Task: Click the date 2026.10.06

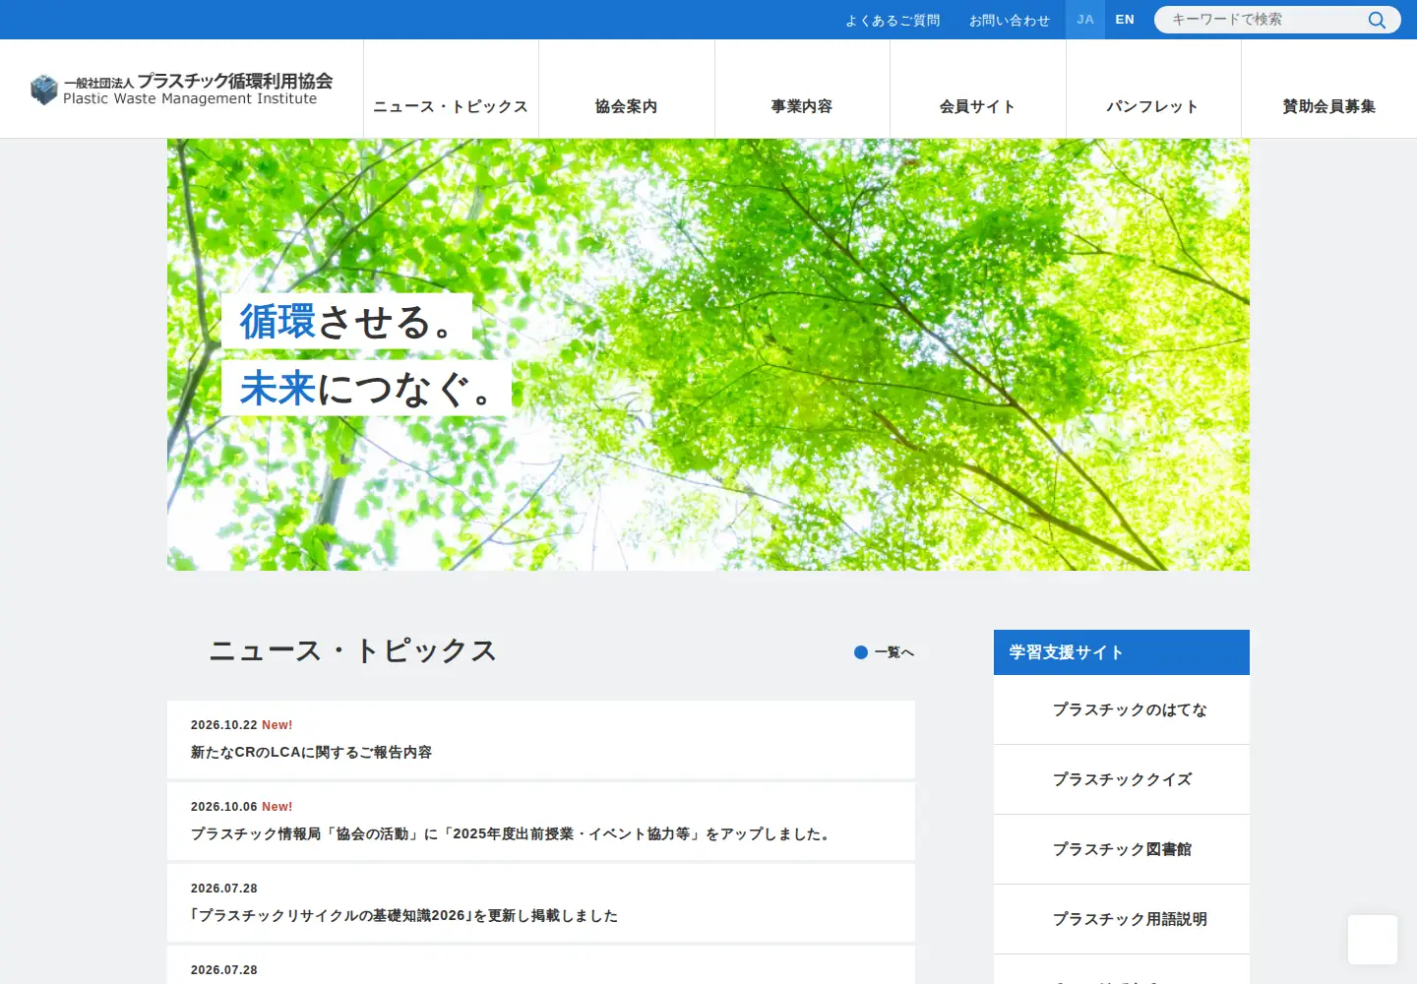Action: [223, 807]
